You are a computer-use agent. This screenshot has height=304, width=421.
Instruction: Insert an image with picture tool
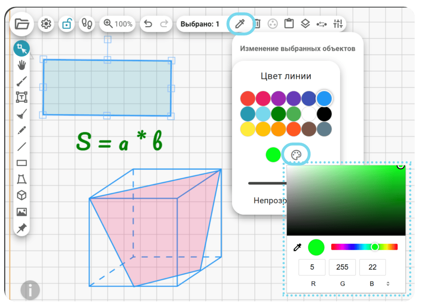[22, 212]
